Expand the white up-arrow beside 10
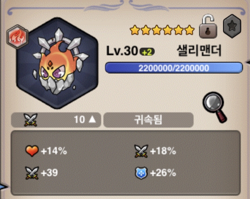This screenshot has height=199, width=250. pos(92,119)
